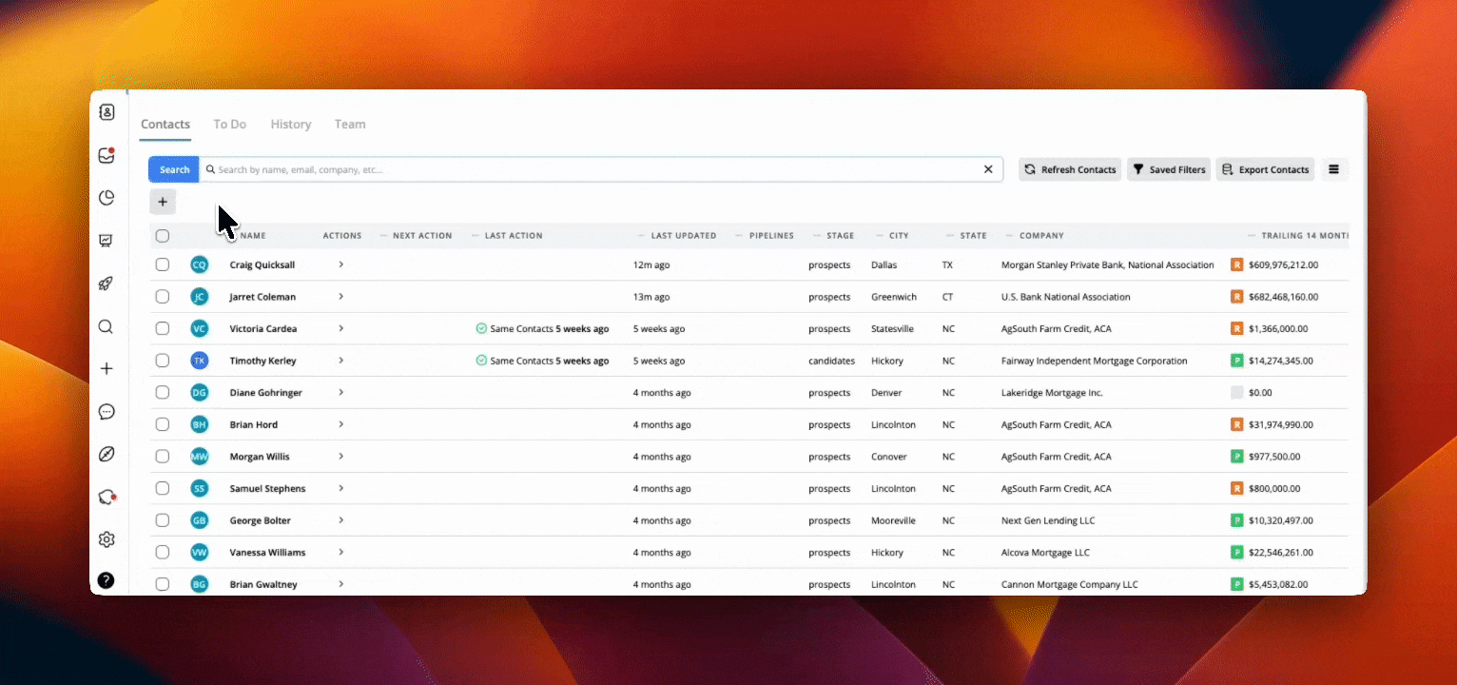Click the Refresh Contacts button
Viewport: 1457px width, 685px height.
click(x=1070, y=169)
